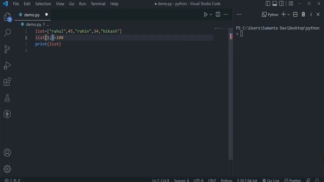Open the View menu

pos(60,4)
